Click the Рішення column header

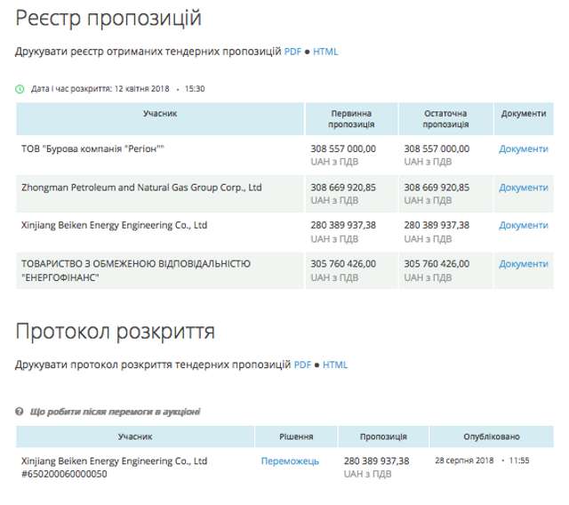click(297, 437)
